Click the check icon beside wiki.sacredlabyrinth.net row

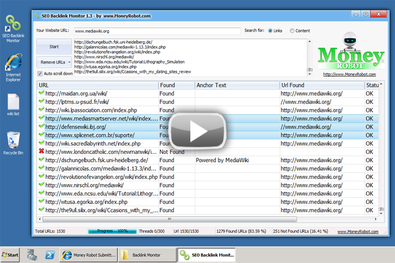(41, 143)
